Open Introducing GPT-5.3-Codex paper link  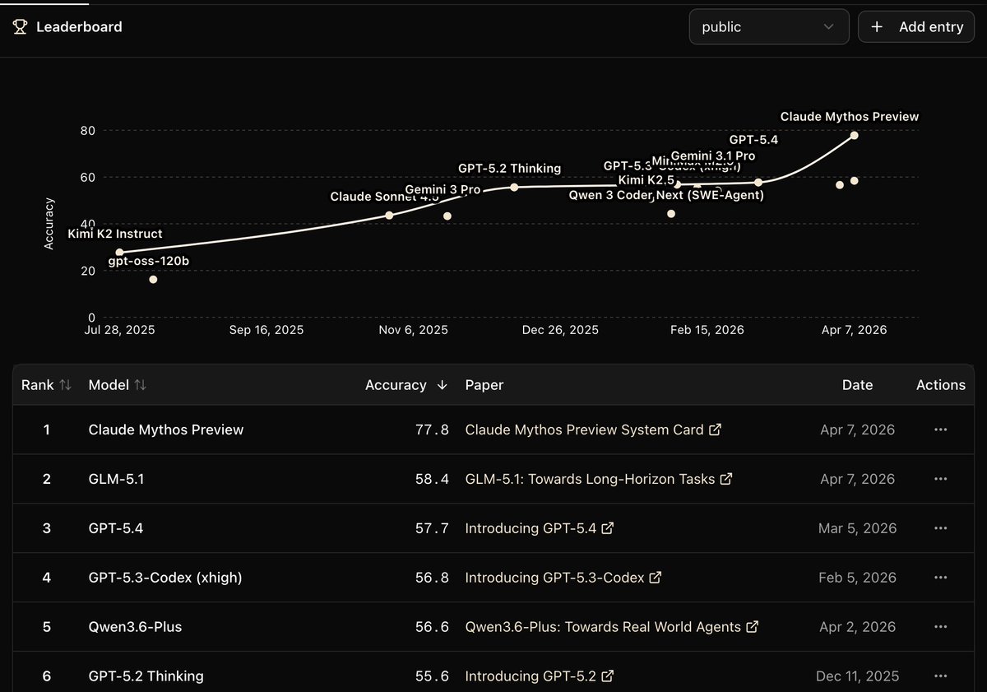563,578
